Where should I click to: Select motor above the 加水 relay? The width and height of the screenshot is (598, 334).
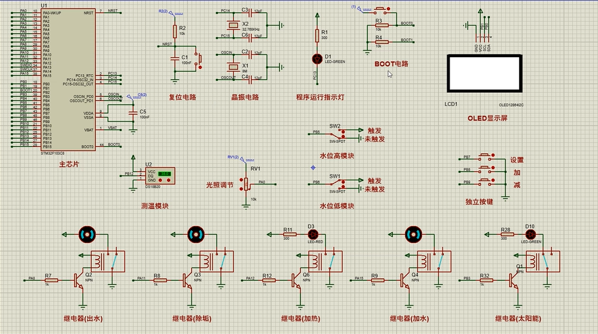[x=413, y=235]
